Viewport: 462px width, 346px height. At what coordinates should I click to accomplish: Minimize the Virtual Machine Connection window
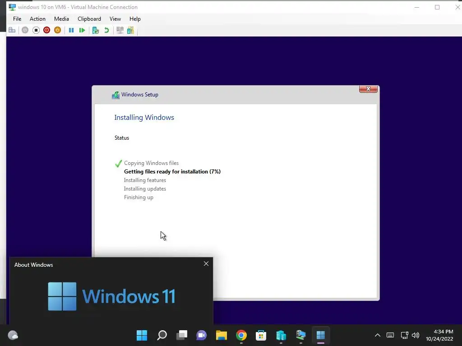point(416,7)
